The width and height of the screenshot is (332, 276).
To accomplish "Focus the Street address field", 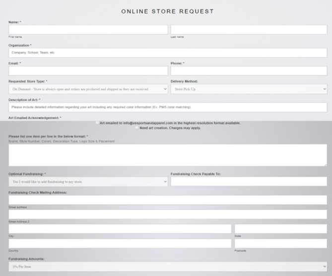I will (168, 200).
